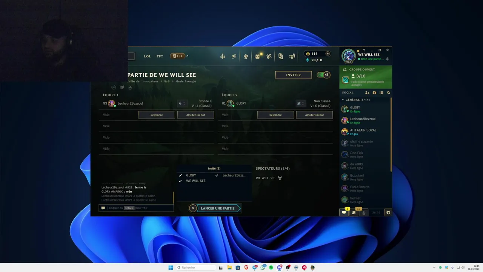Open Lecheur2Bezzoul position selector dropdown
The width and height of the screenshot is (483, 272).
pyautogui.click(x=182, y=104)
